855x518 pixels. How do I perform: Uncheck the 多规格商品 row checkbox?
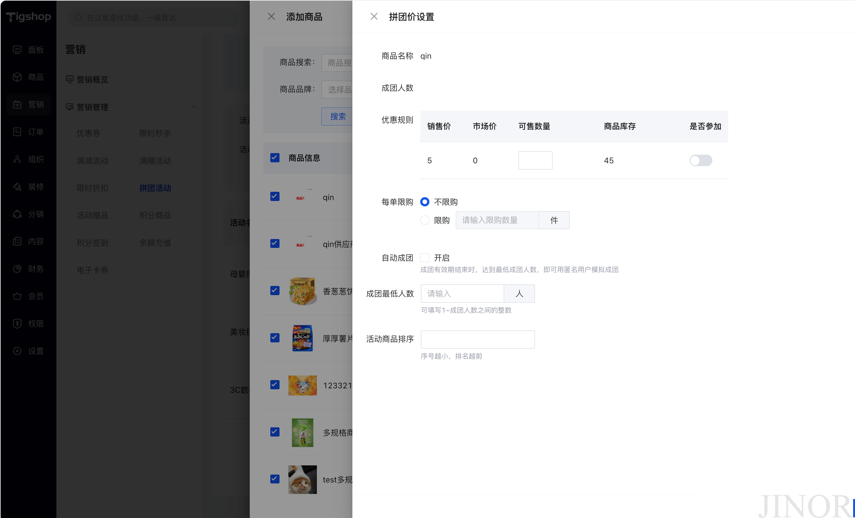point(275,432)
